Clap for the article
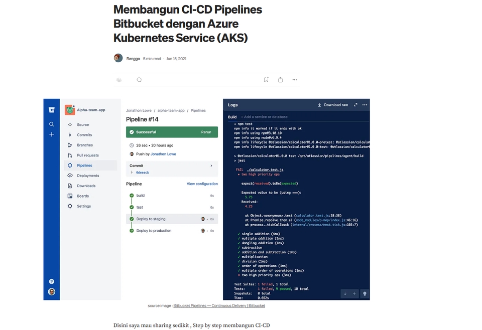The image size is (482, 330). coord(118,79)
